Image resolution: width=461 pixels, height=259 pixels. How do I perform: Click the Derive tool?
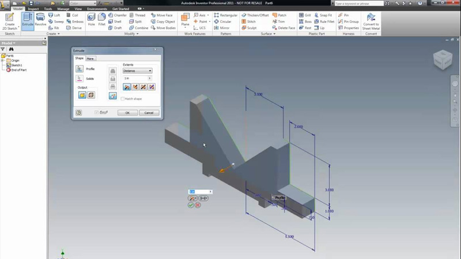pyautogui.click(x=74, y=28)
